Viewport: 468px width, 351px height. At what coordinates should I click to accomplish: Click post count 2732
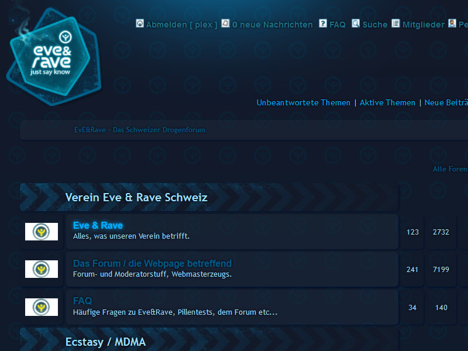coord(441,232)
